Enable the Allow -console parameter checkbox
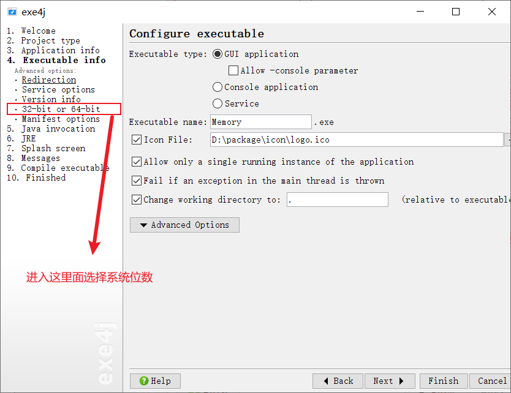This screenshot has width=511, height=393. 233,70
